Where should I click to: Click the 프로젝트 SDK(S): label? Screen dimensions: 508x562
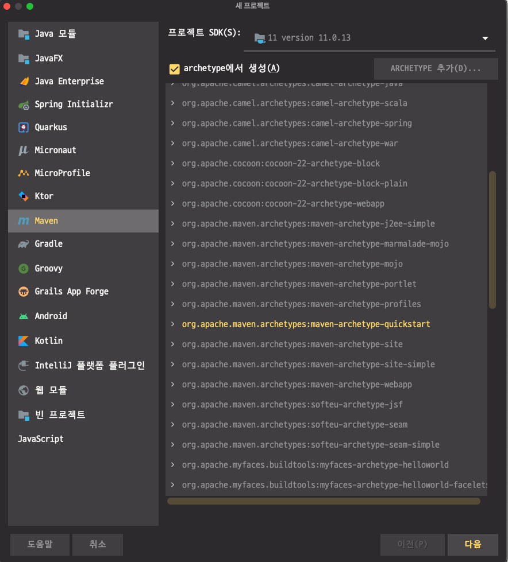pyautogui.click(x=205, y=33)
